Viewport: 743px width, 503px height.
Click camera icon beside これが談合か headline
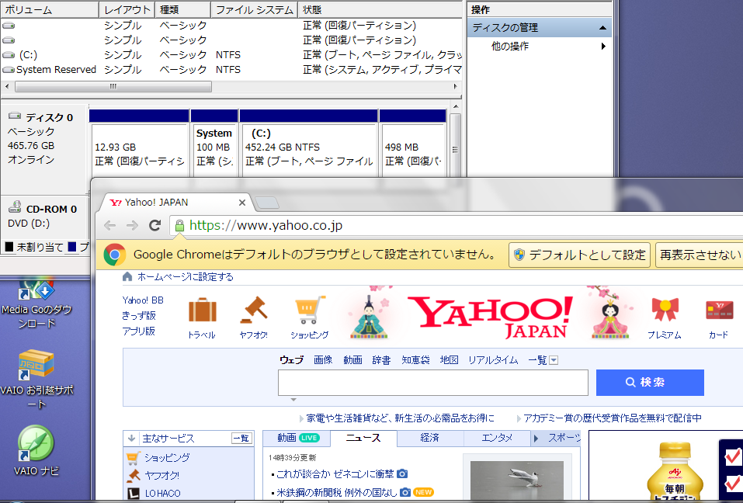point(402,474)
